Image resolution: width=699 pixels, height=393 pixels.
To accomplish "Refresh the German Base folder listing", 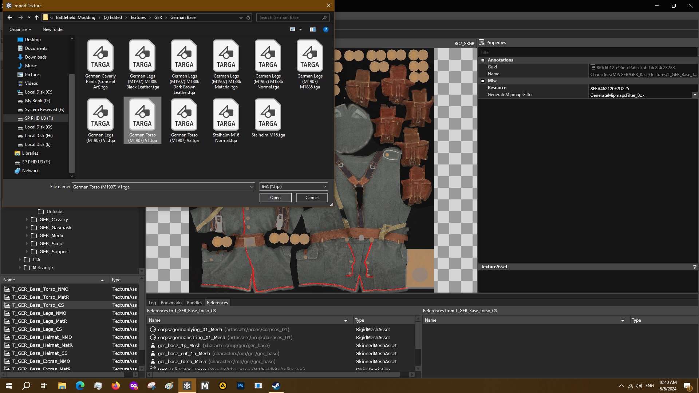I will (x=248, y=17).
